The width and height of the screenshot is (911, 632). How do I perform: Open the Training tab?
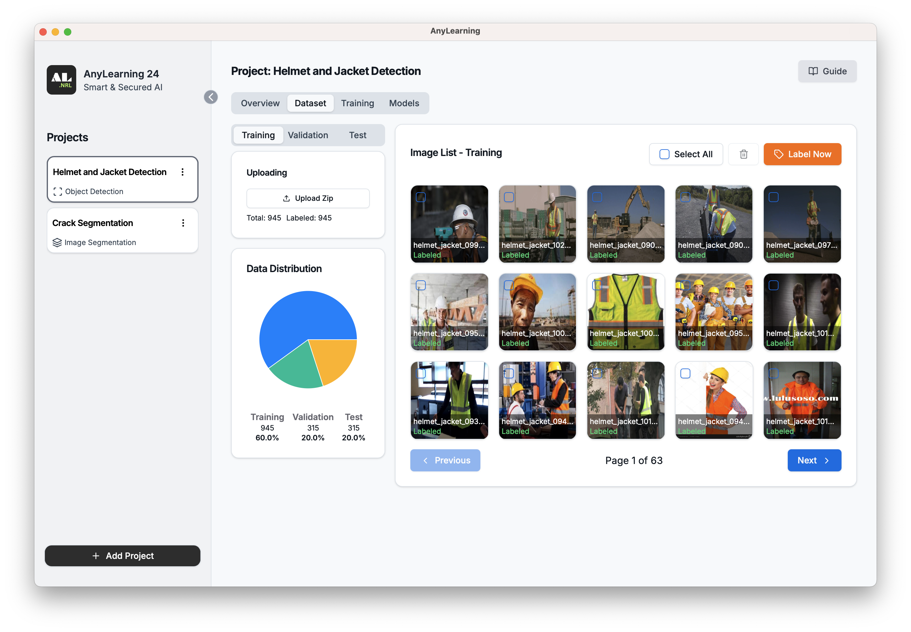[x=357, y=103]
